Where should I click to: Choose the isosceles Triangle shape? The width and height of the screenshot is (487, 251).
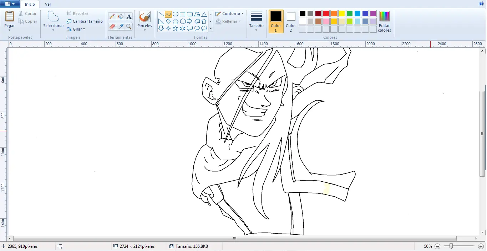pyautogui.click(x=204, y=14)
